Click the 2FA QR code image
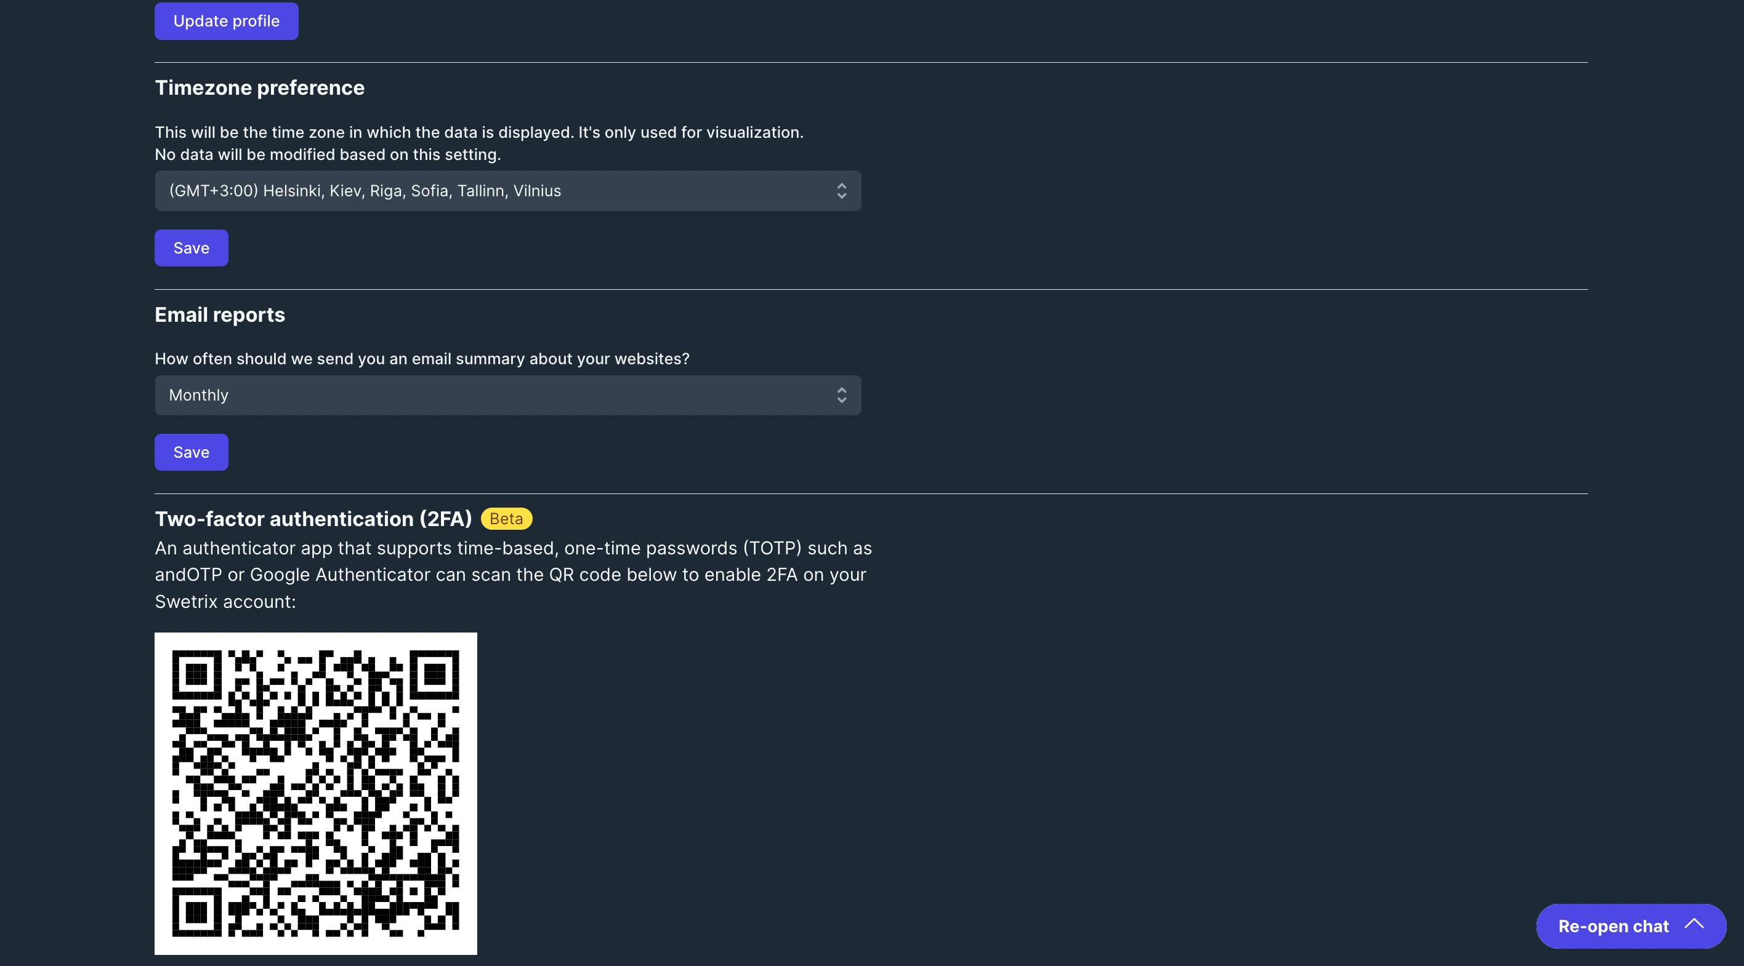 315,794
